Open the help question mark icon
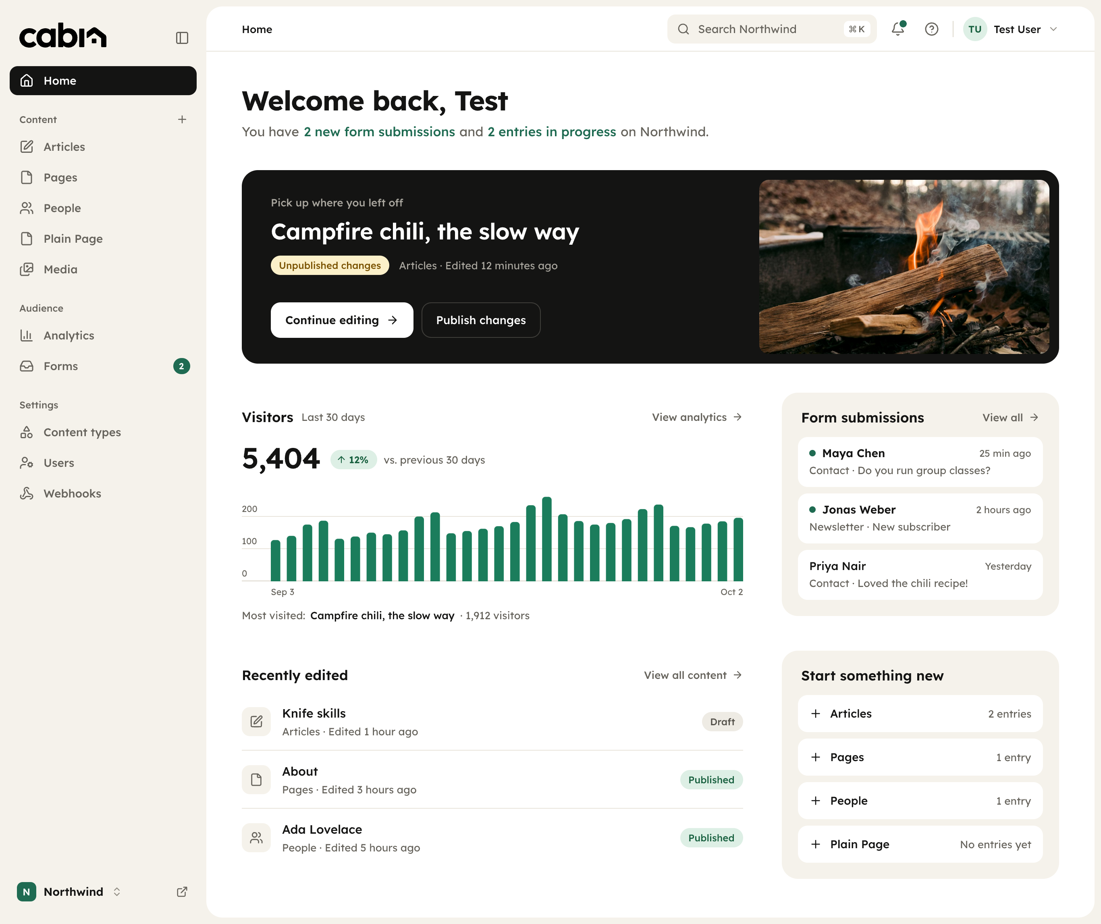Image resolution: width=1101 pixels, height=924 pixels. 932,29
